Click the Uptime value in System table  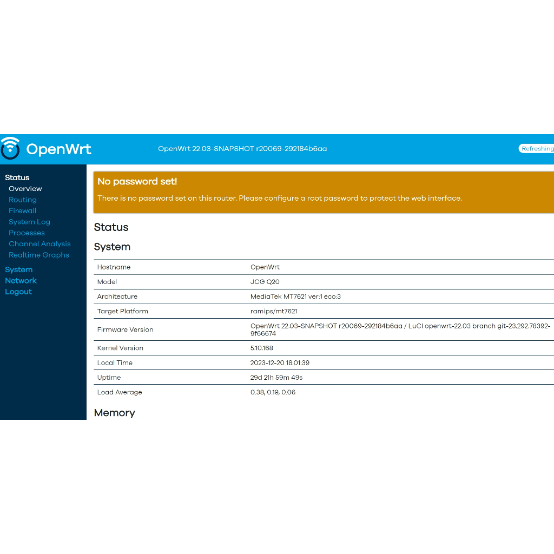tap(277, 378)
